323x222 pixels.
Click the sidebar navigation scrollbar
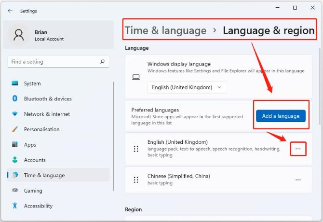tap(114, 137)
